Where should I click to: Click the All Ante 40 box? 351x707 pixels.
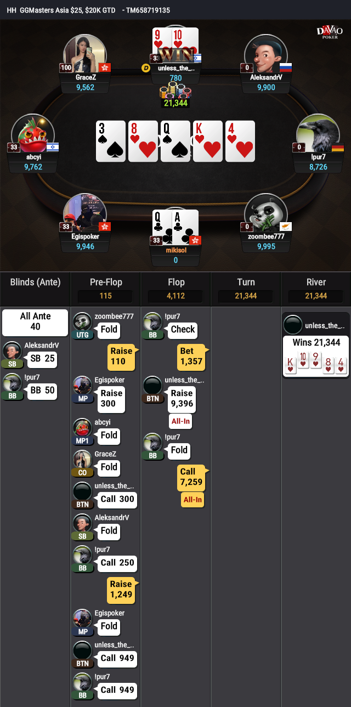(x=35, y=322)
